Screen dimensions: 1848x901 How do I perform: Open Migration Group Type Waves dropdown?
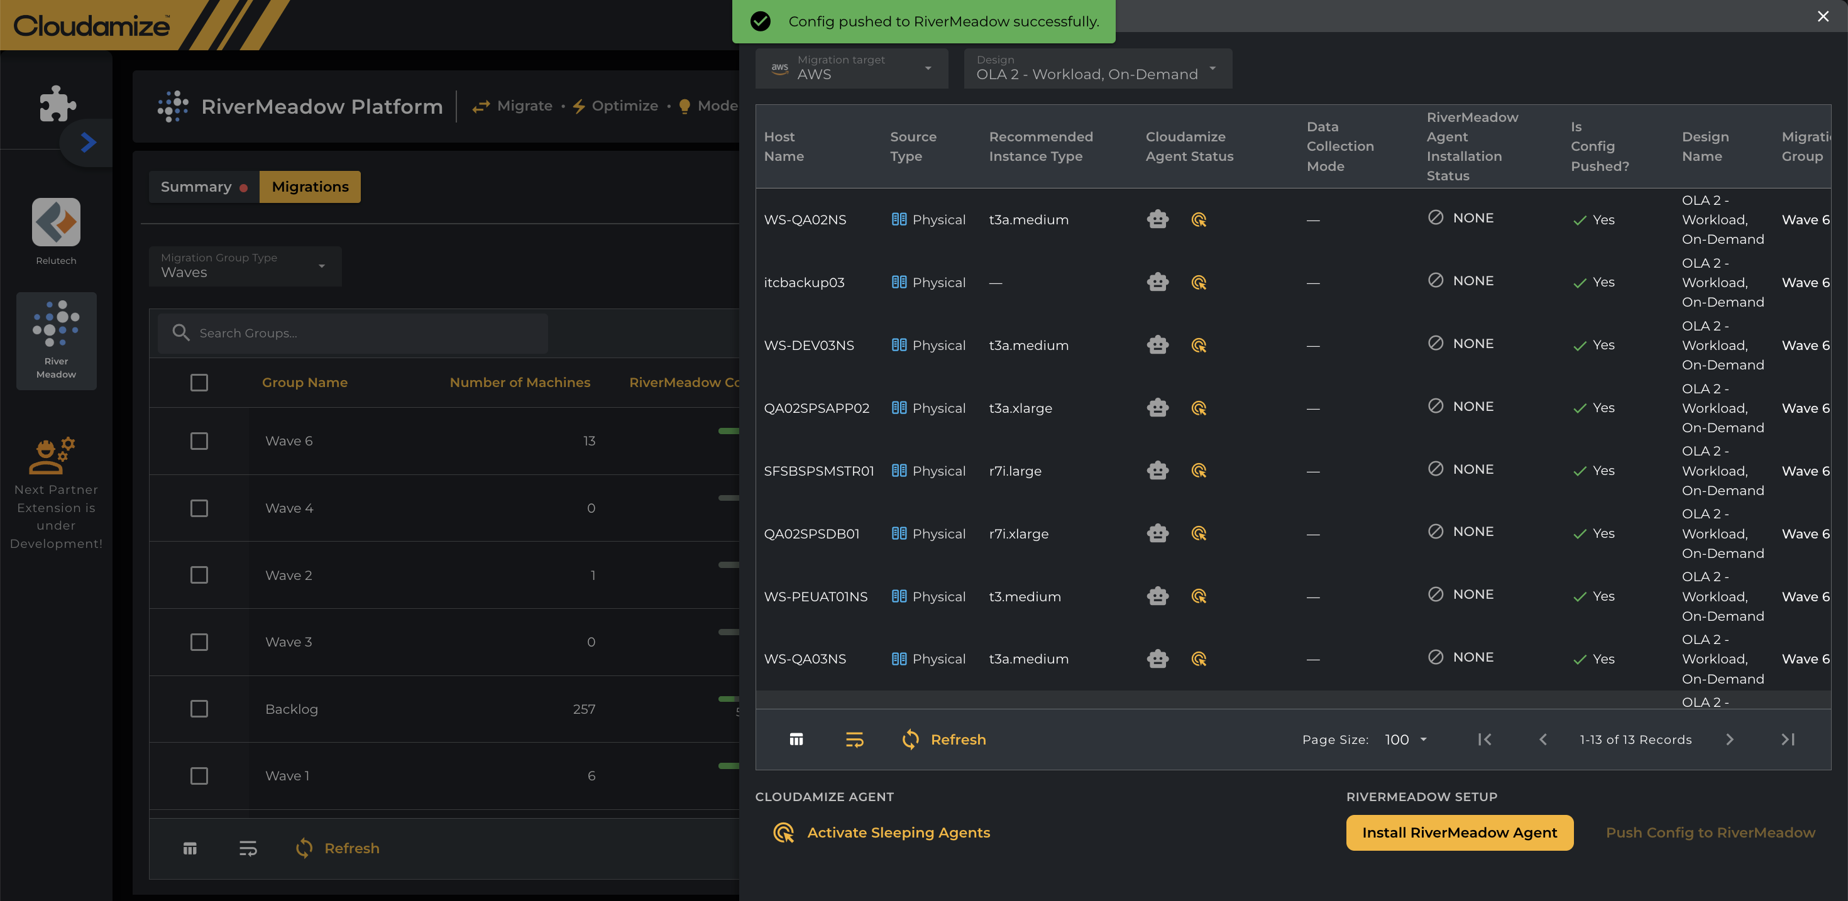click(245, 266)
